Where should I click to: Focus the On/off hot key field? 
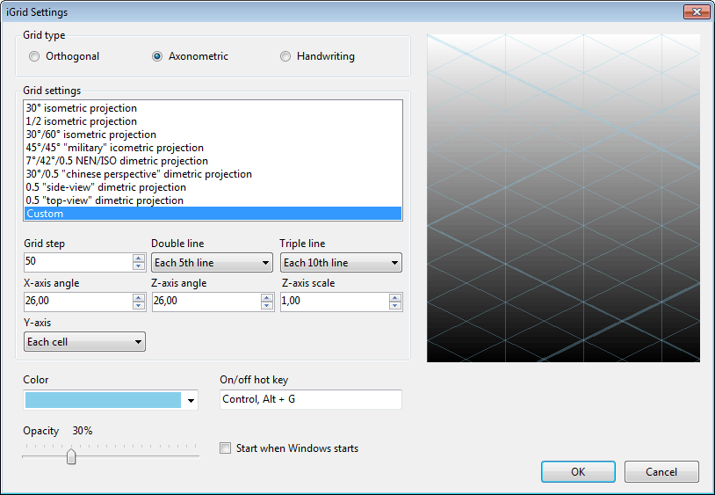pos(310,400)
